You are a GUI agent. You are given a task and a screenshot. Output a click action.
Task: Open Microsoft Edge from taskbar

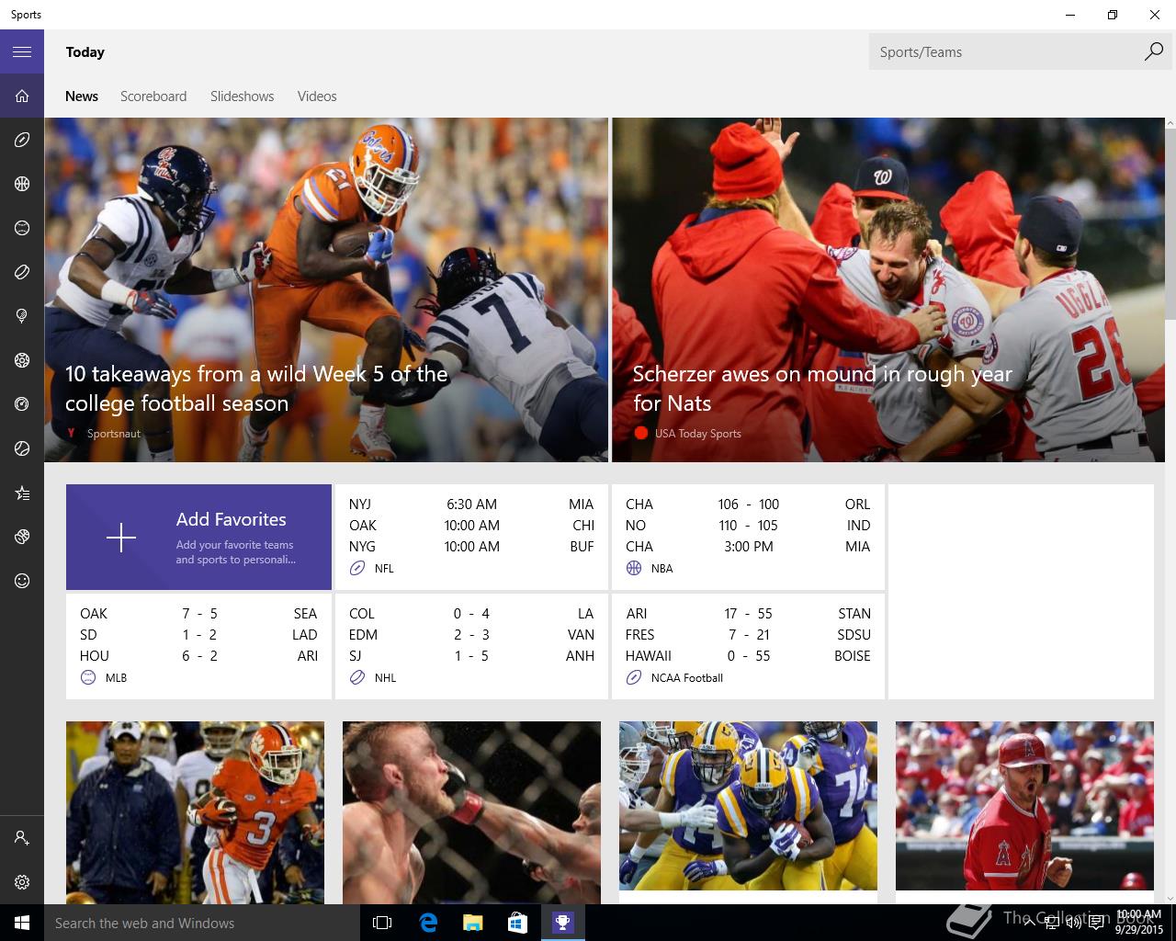pos(428,923)
